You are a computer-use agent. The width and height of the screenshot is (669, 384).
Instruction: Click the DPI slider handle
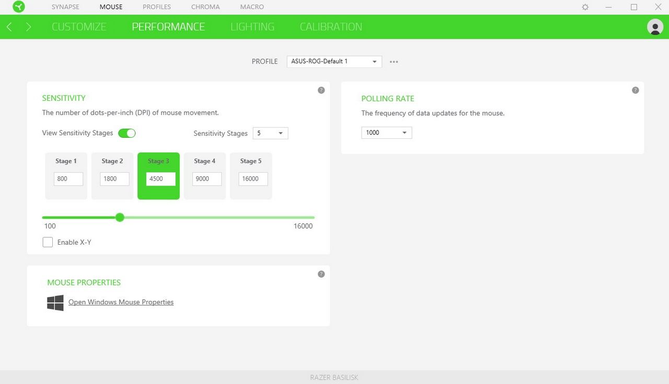120,218
